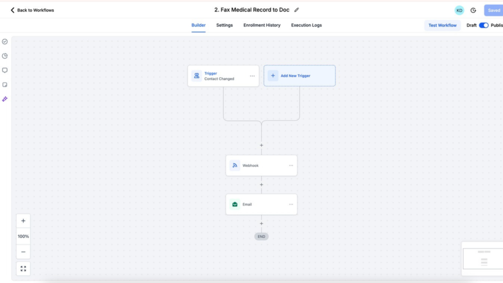This screenshot has height=283, width=503.
Task: Click the version history clock icon near KD avatar
Action: pyautogui.click(x=473, y=10)
